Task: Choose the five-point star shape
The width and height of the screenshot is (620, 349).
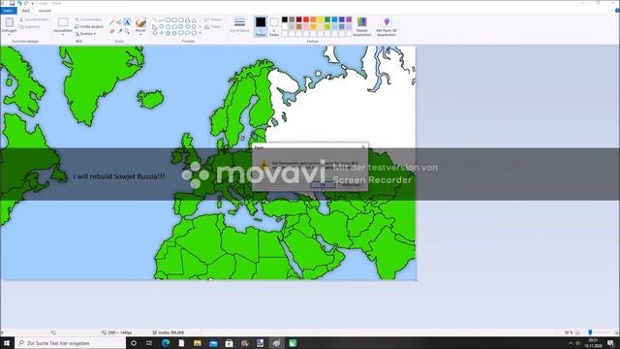Action: (x=168, y=33)
